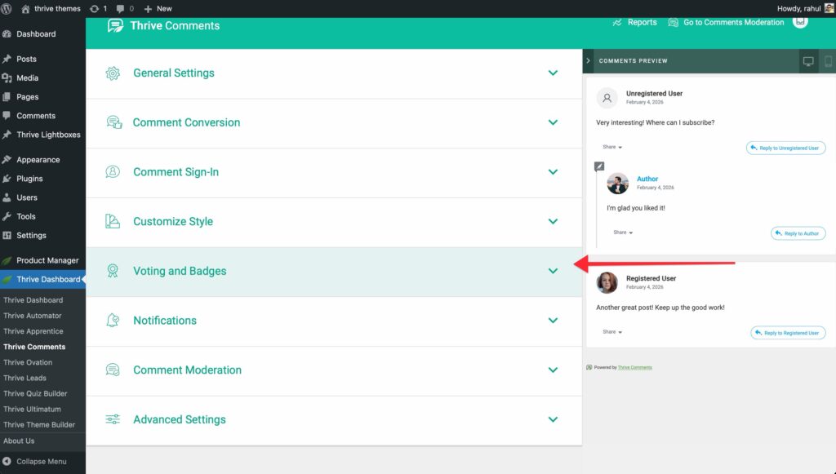Click the Registered User avatar thumbnail
Screen dimensions: 836x474
click(x=607, y=282)
